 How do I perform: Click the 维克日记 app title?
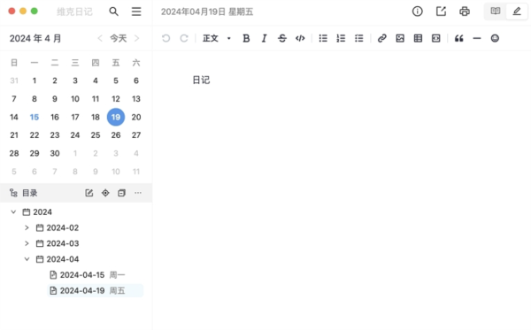click(74, 12)
